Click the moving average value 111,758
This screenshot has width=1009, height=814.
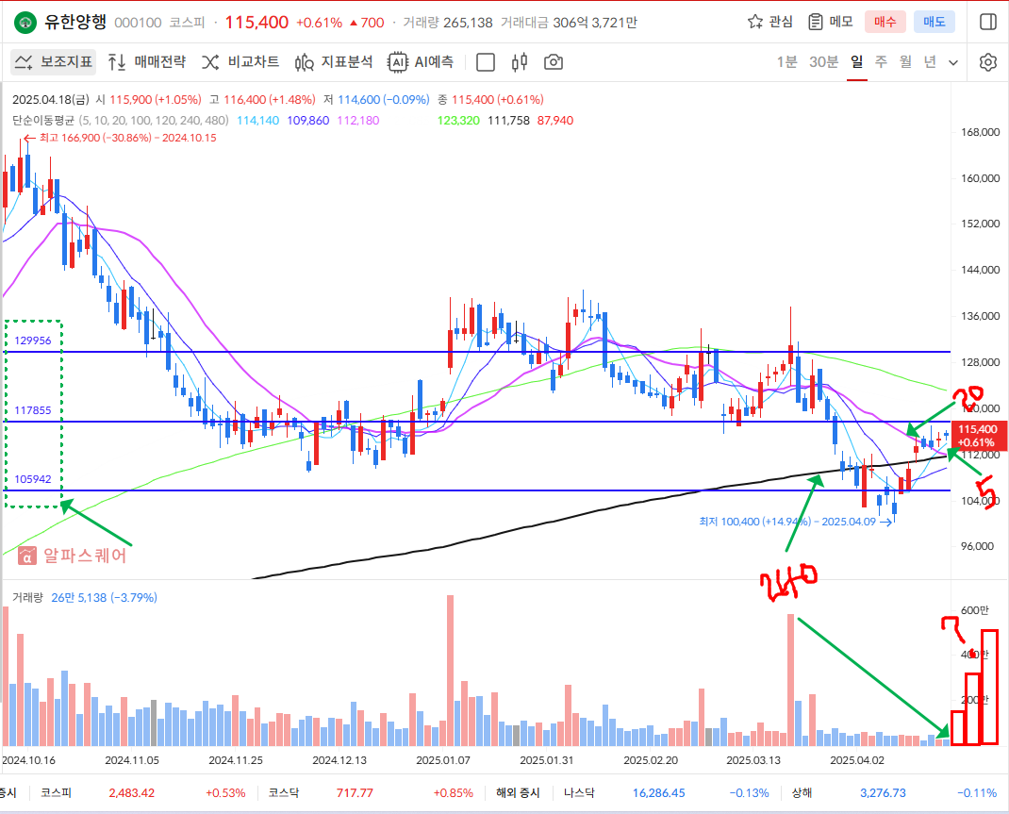pyautogui.click(x=508, y=121)
